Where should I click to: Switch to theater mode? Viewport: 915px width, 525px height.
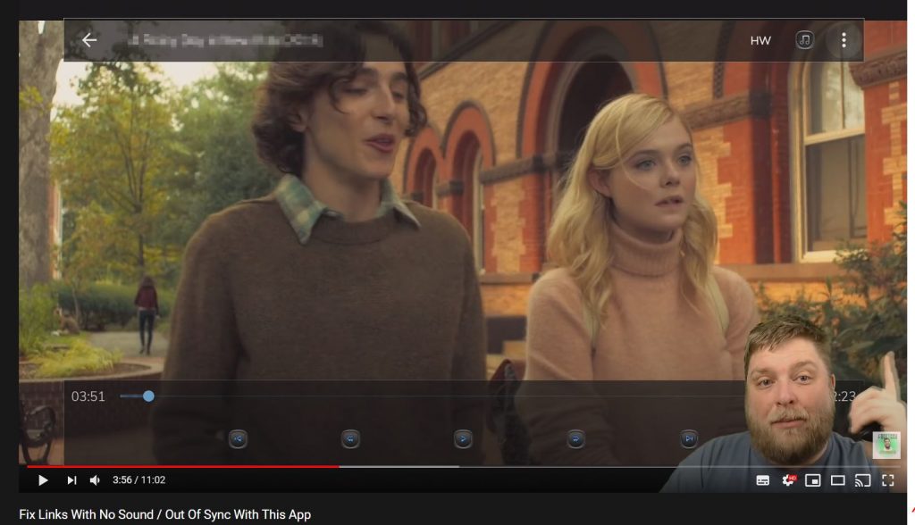[x=838, y=480]
